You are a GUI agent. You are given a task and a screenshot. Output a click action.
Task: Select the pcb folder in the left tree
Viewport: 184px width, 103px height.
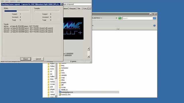[x=51, y=87]
